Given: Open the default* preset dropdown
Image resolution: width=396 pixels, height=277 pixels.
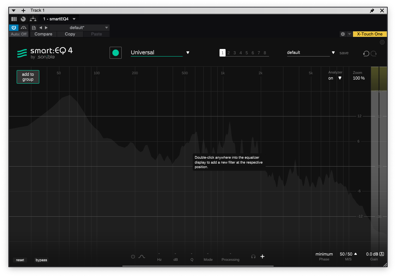Looking at the screenshot, I should tap(79, 28).
